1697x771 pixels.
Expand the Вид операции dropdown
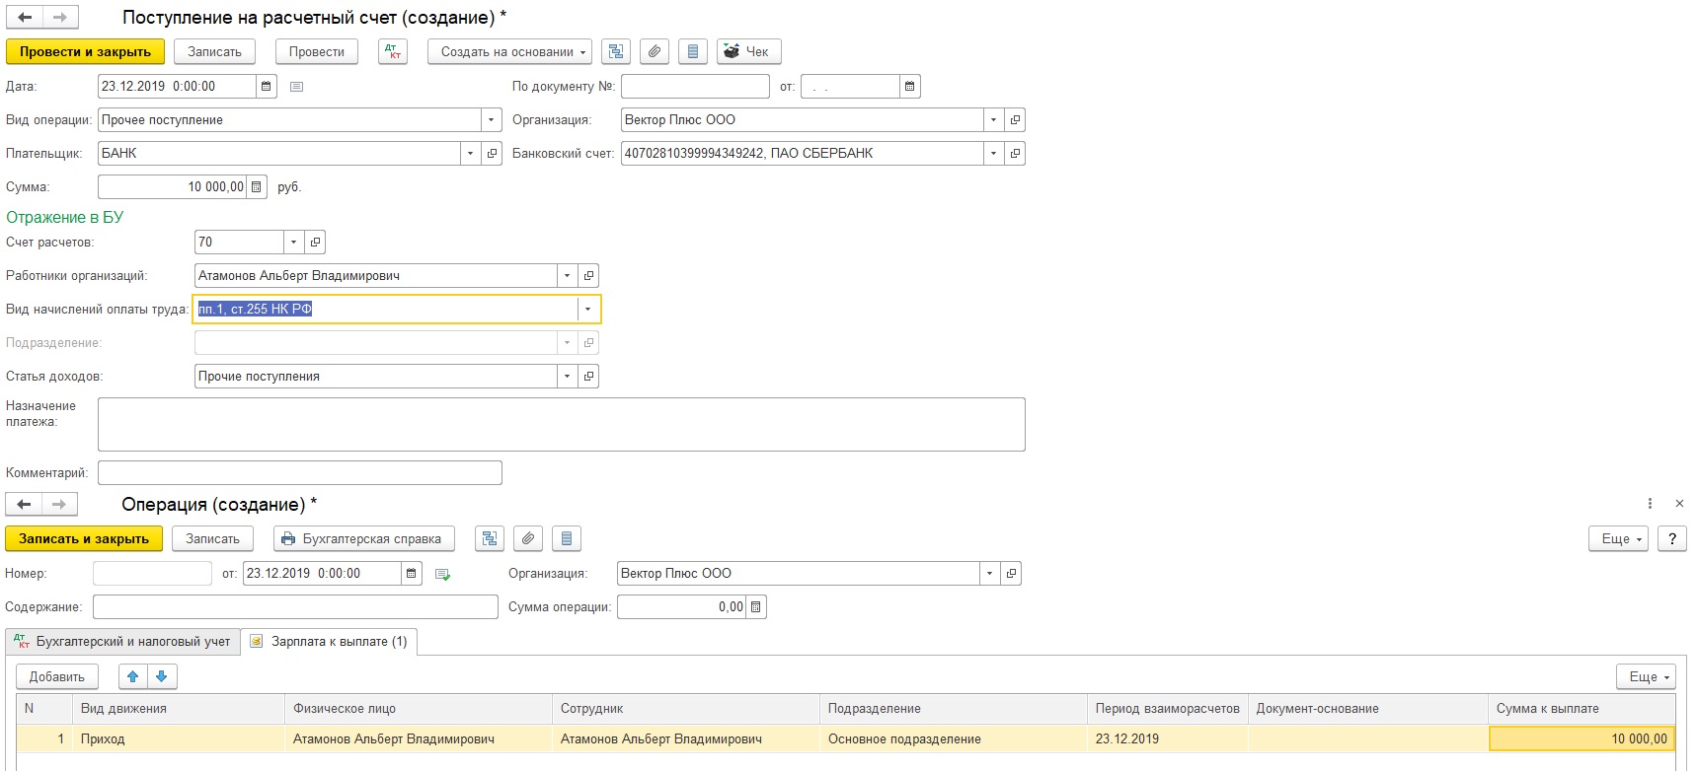click(x=492, y=119)
